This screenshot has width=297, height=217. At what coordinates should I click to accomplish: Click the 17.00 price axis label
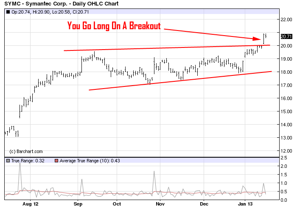286,85
